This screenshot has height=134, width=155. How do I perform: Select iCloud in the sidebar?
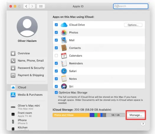tap(27, 88)
